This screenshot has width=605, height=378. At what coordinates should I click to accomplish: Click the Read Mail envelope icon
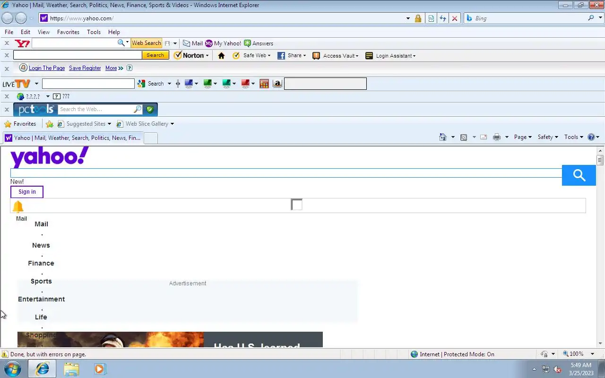pos(484,137)
